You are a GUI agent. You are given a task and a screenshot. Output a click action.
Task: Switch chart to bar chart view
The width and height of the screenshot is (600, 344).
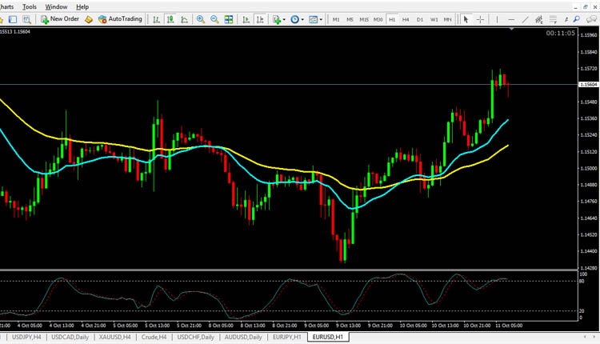[156, 19]
